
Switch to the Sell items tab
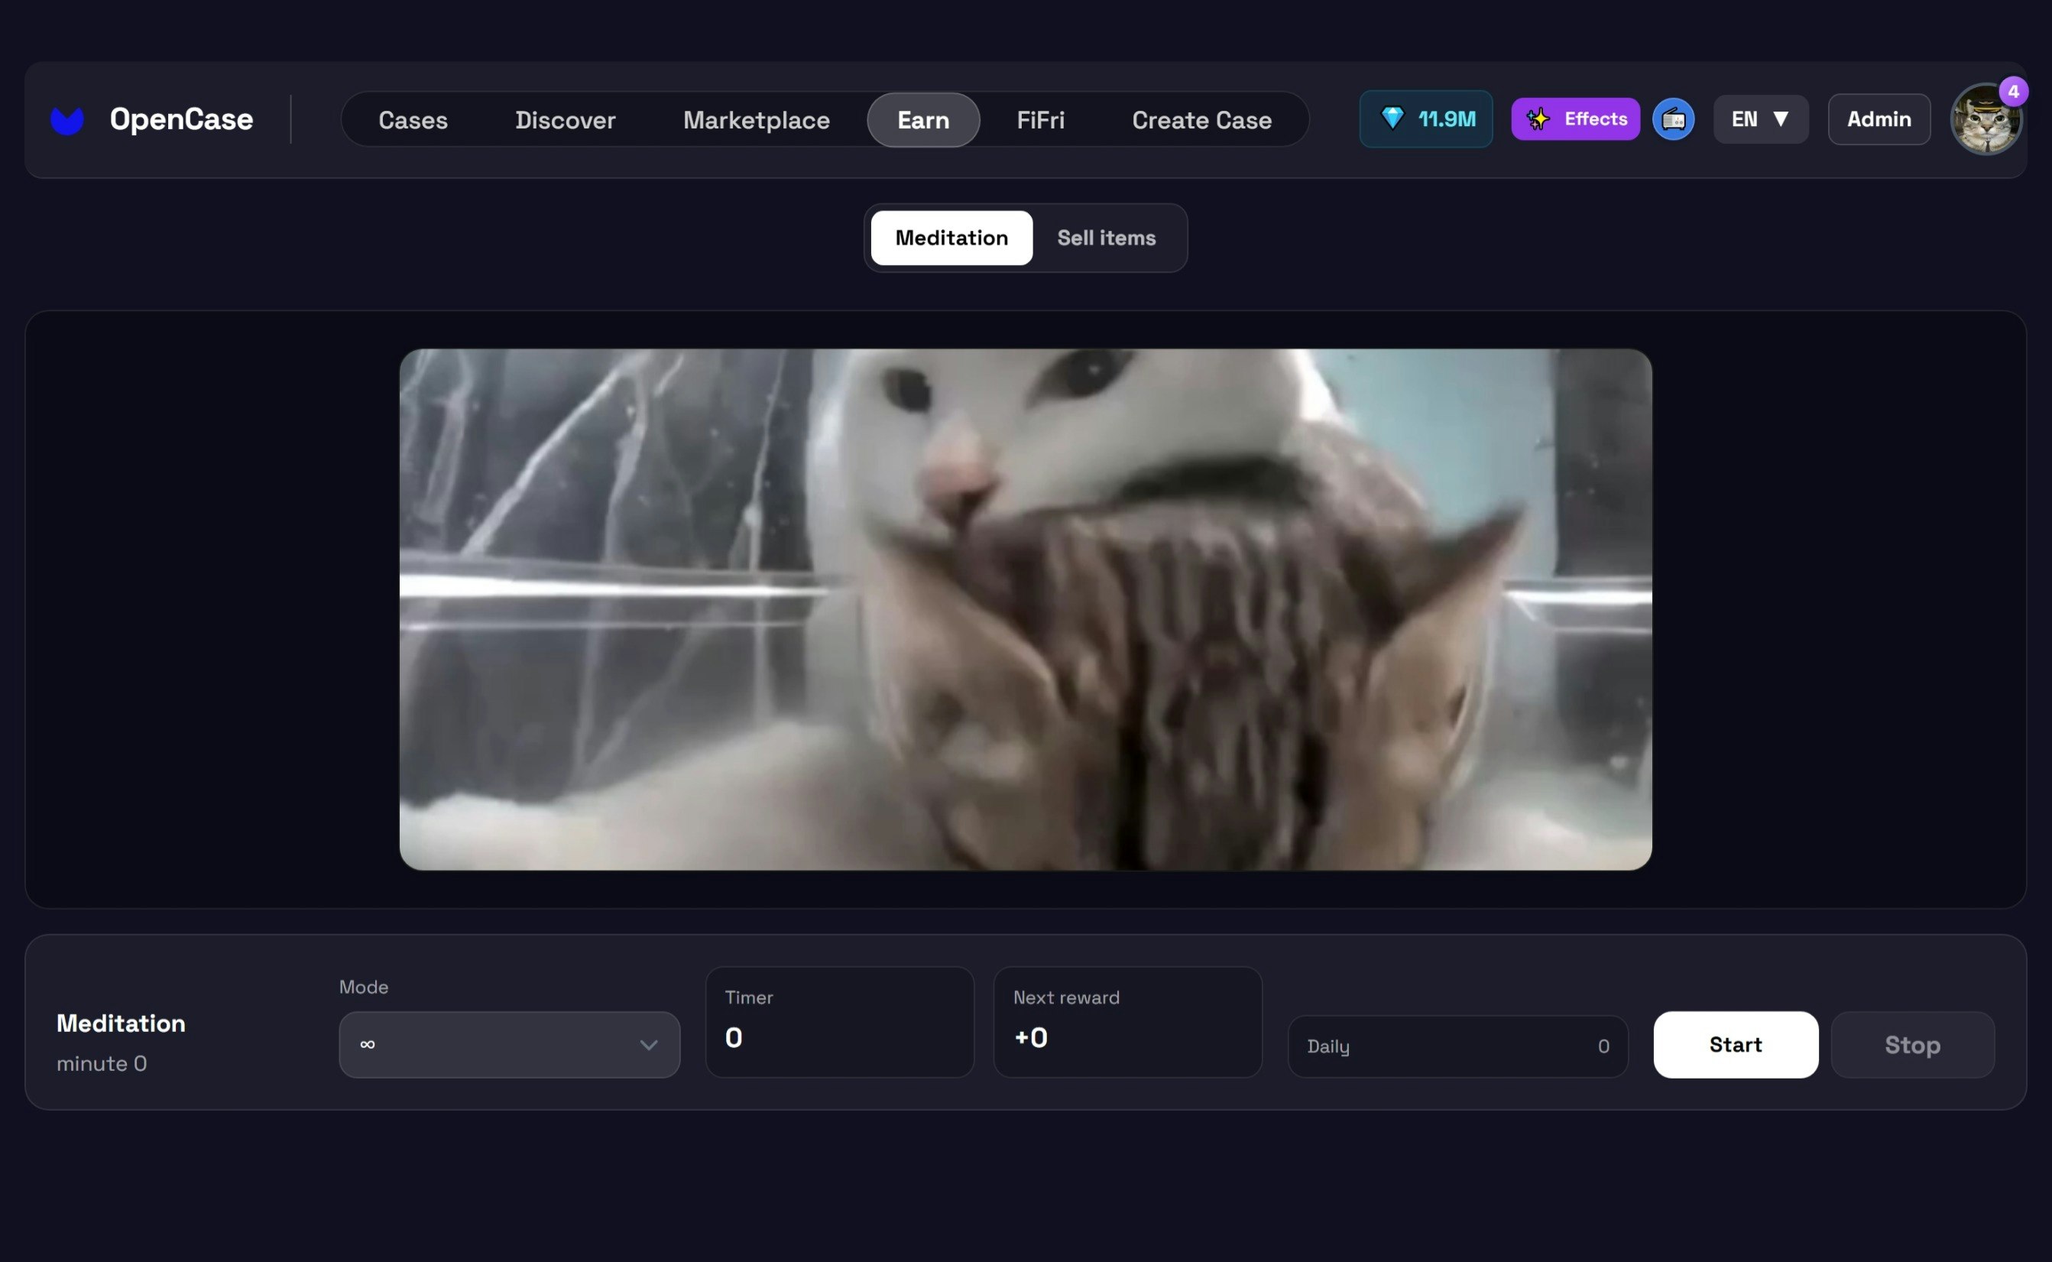pos(1107,238)
